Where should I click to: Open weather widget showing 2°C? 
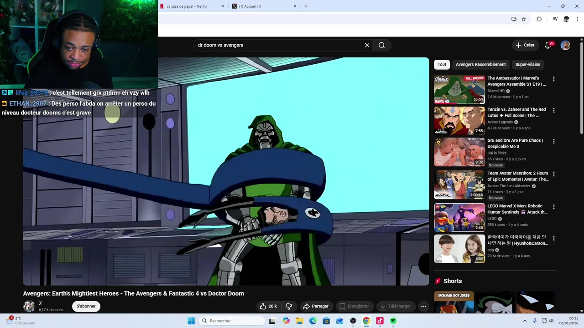20,321
